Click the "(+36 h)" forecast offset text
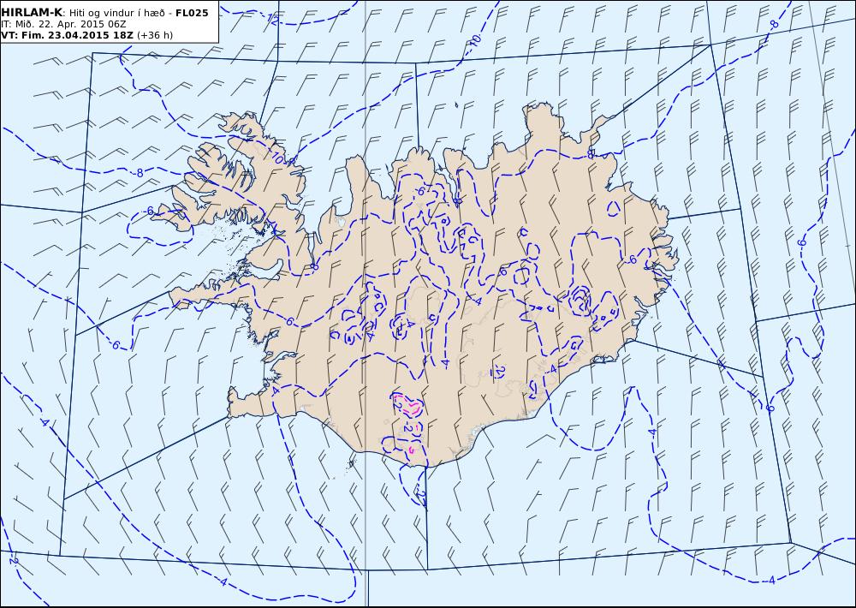Viewport: 856px width, 608px height. pos(155,35)
